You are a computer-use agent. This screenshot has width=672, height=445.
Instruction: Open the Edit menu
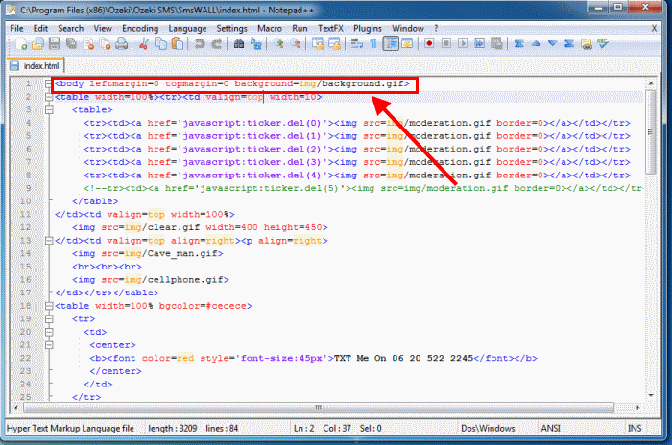pos(40,28)
